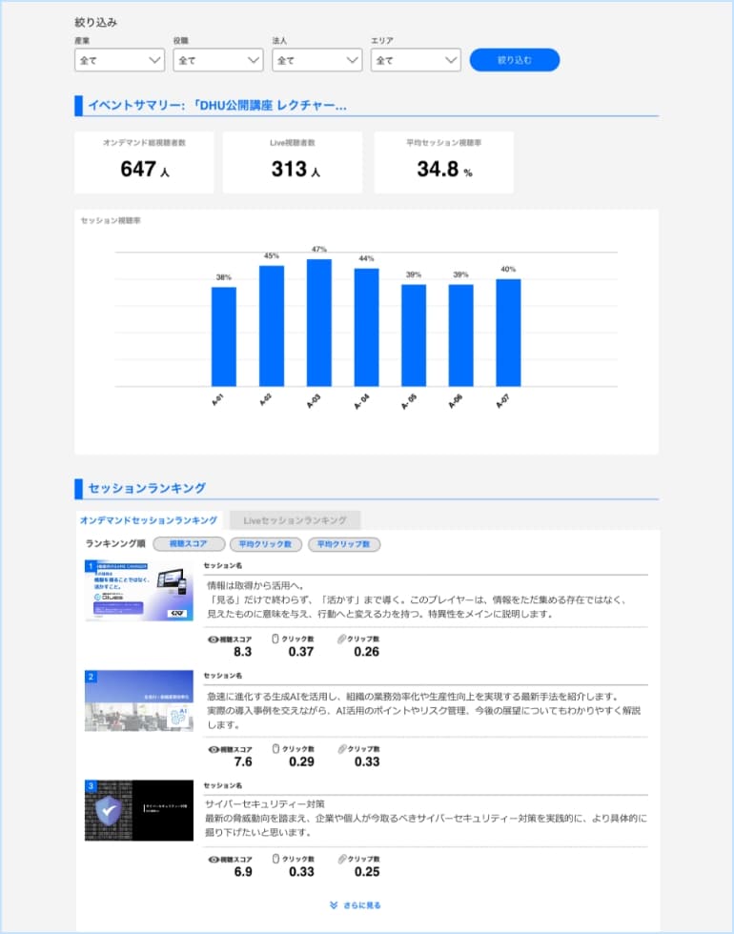
Task: Click the 313 人 Live viewers value
Action: 296,170
